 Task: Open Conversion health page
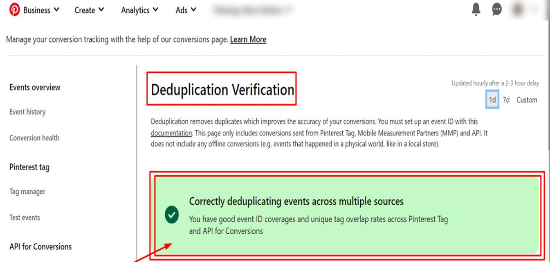(34, 138)
